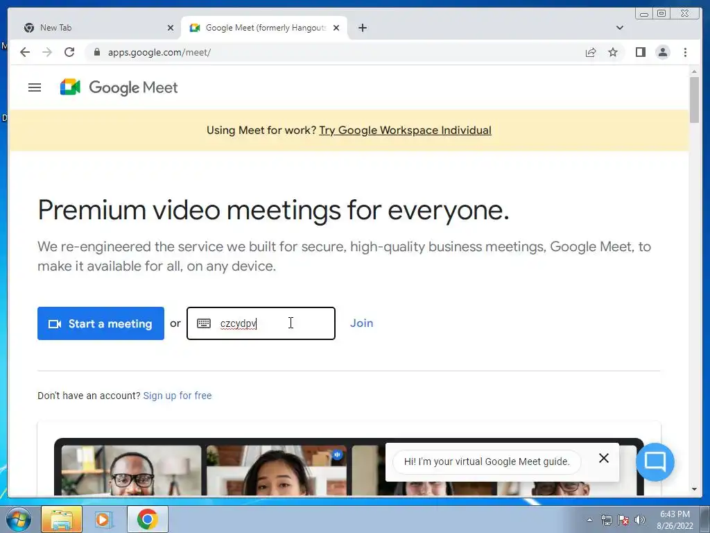Share this page from the address bar
This screenshot has height=533, width=710.
click(x=591, y=52)
